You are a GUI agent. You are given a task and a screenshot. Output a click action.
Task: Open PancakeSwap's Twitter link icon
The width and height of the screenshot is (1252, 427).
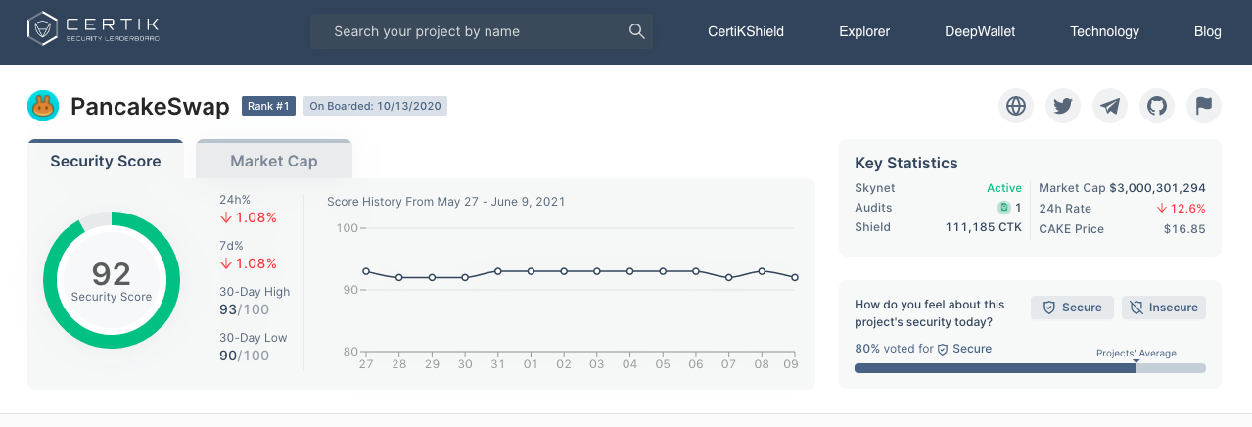1063,106
